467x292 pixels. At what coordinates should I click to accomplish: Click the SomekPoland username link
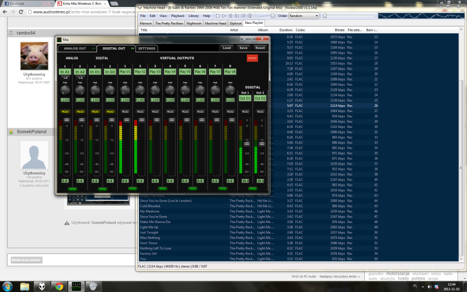(32, 132)
